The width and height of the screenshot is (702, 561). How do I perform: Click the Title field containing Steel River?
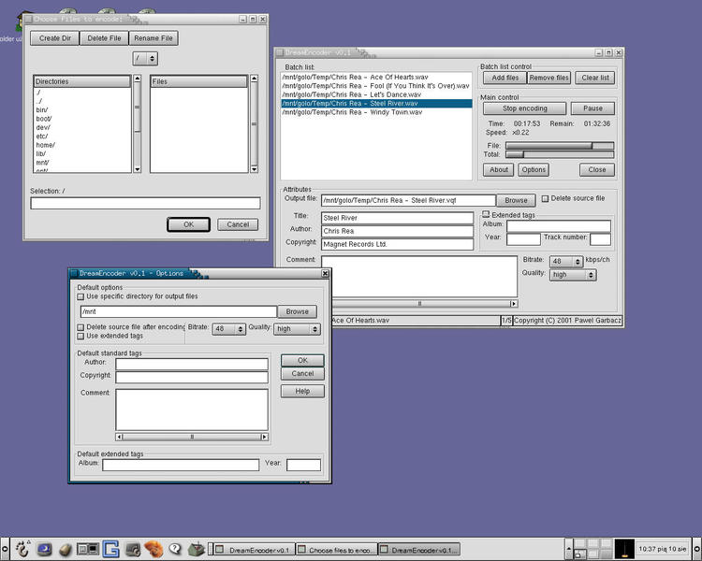pos(397,218)
